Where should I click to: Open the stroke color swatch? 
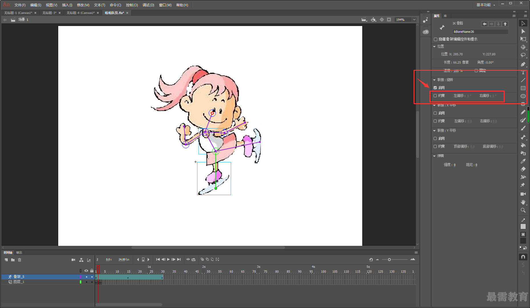point(523,226)
